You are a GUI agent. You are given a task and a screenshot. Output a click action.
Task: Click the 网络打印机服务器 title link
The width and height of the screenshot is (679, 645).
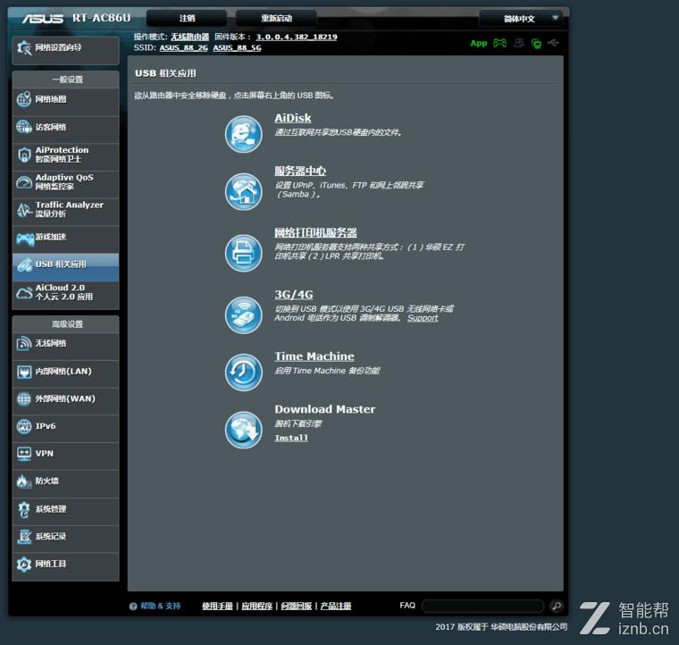(315, 233)
